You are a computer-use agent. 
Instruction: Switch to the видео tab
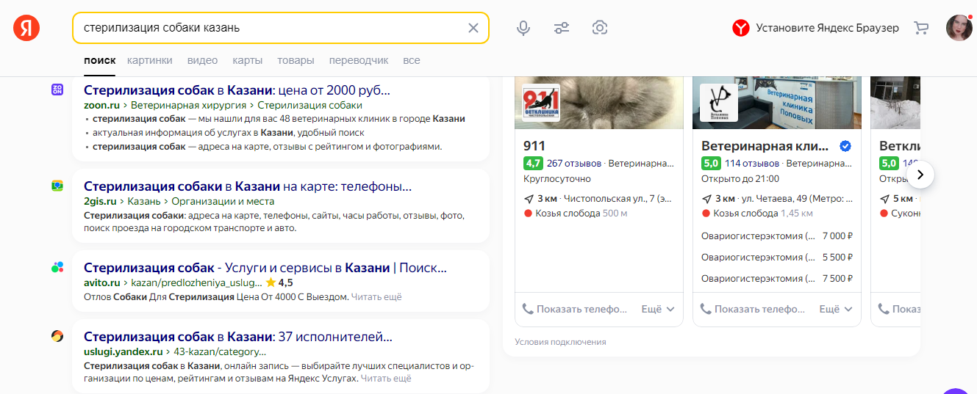click(202, 60)
